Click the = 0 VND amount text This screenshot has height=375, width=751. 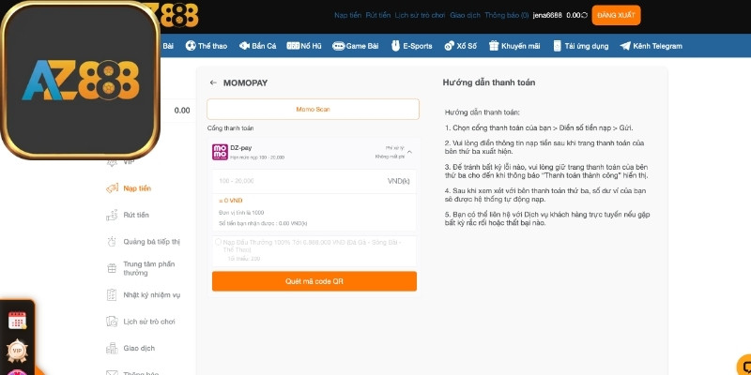pos(230,201)
